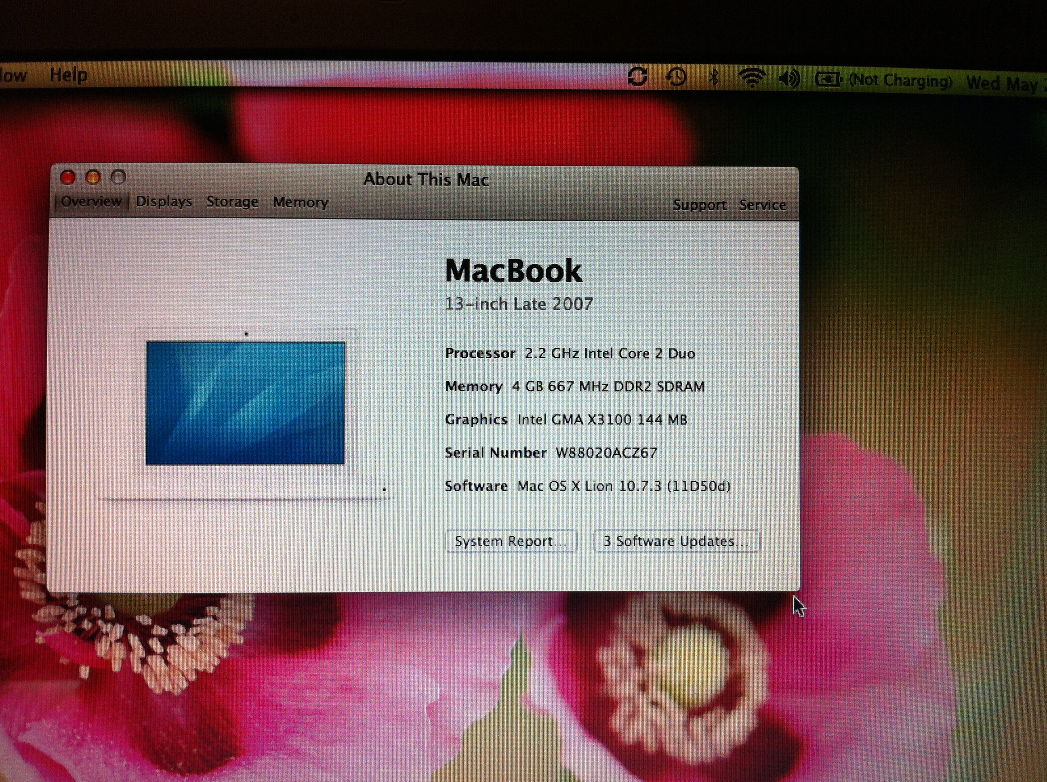Screen dimensions: 1047x782
Task: Open the Memory tab
Action: click(x=300, y=203)
